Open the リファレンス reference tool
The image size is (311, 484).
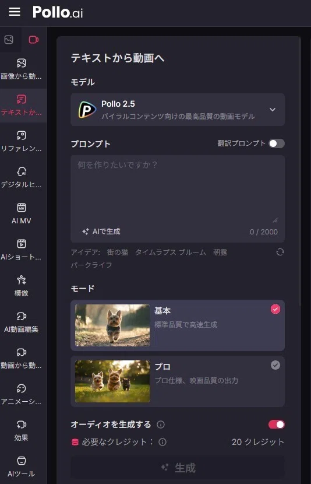point(22,141)
